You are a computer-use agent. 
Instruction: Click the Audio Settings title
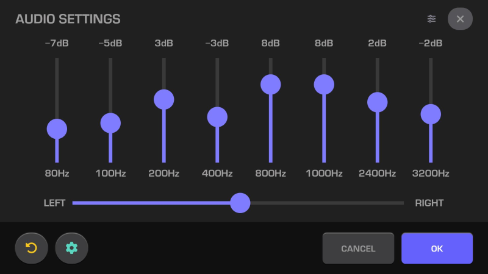(x=68, y=19)
